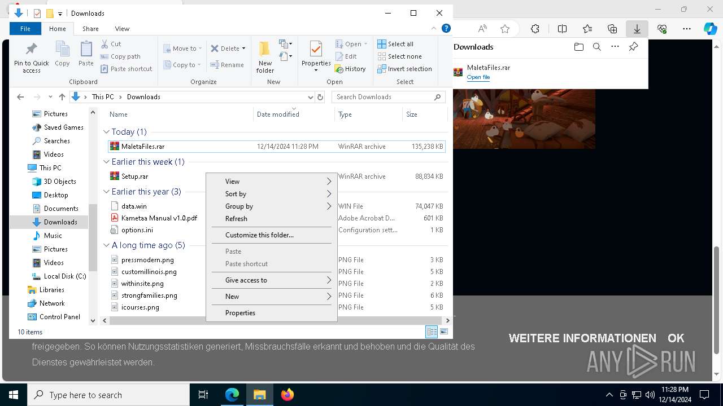Open Move to dropdown
Screen dimensions: 723x406
click(182, 48)
